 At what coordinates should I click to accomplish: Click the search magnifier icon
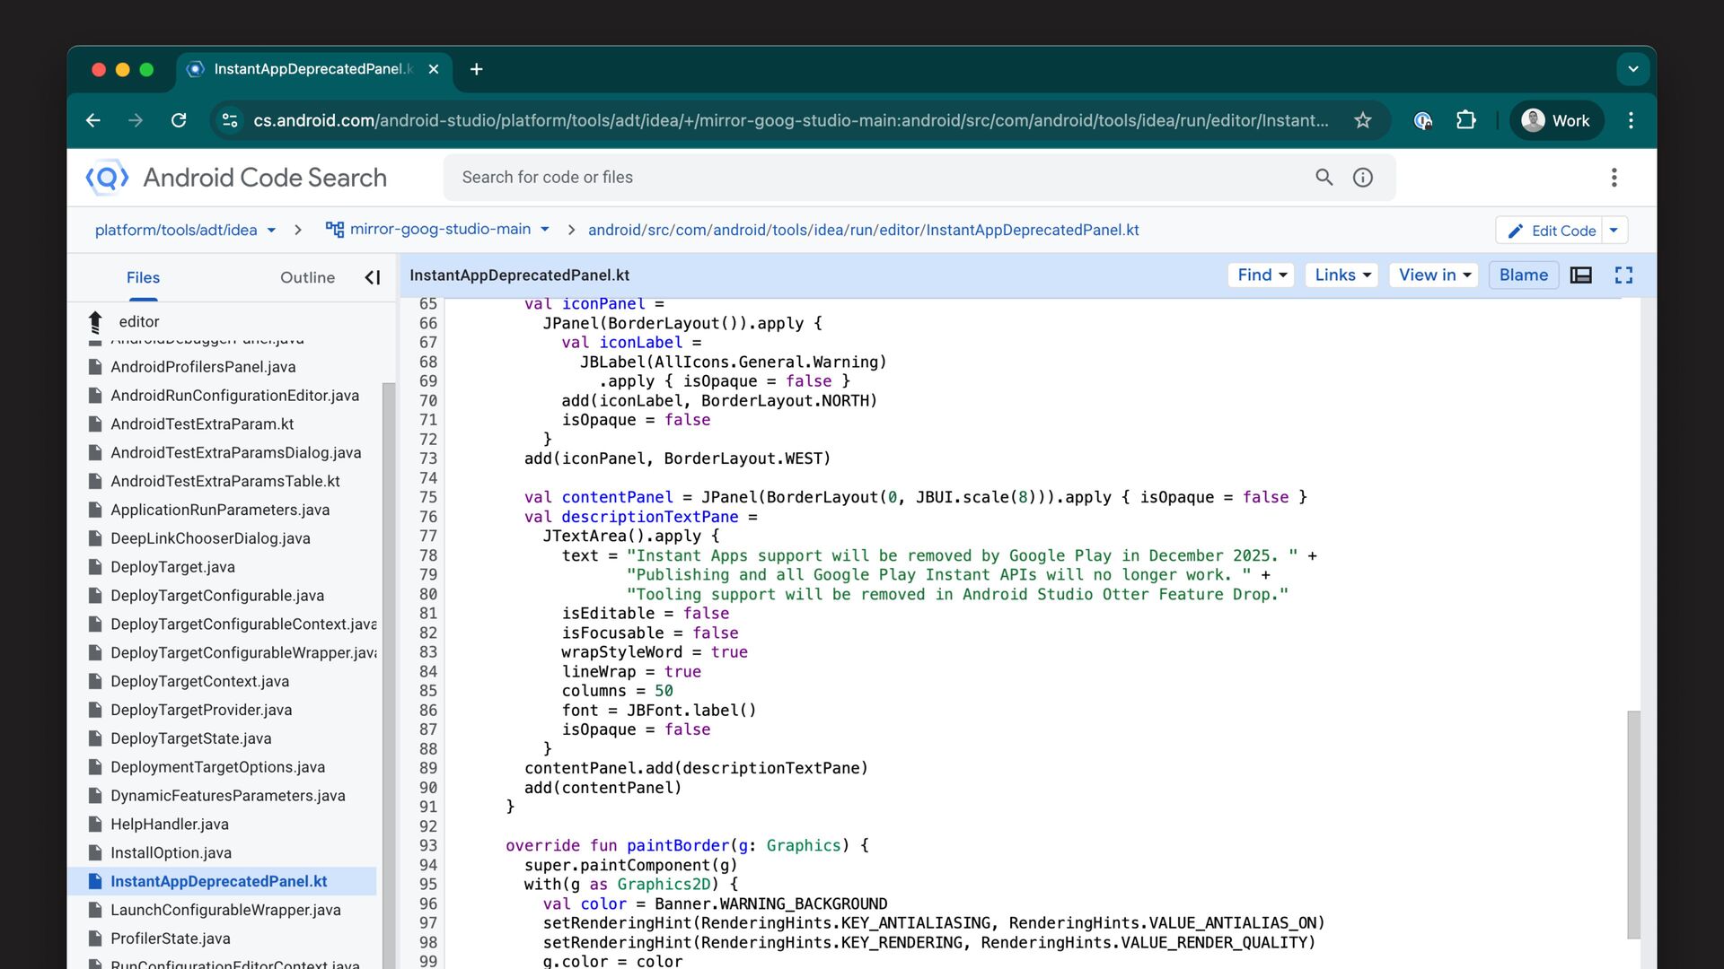(x=1324, y=178)
